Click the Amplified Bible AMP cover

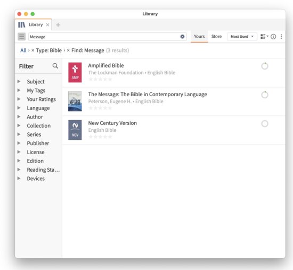click(75, 72)
